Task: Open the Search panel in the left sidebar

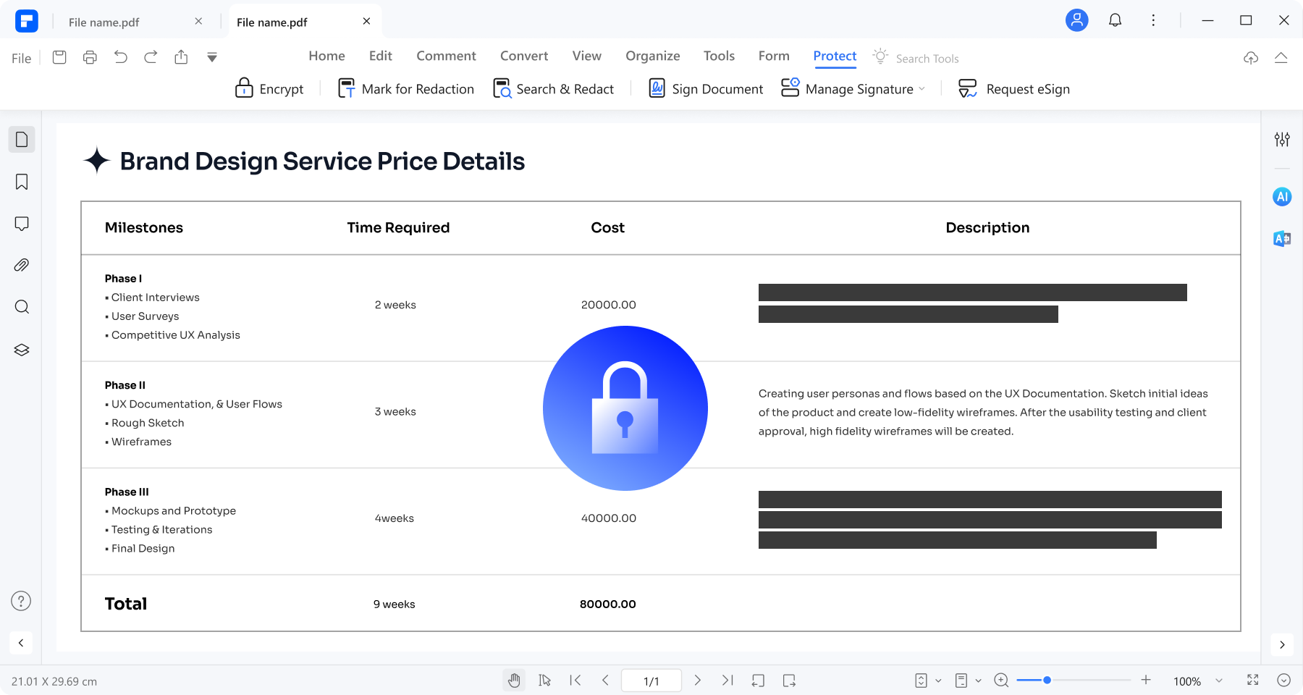Action: click(22, 307)
